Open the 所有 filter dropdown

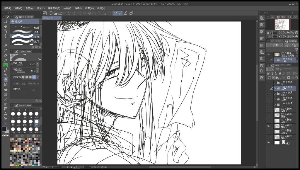pos(275,45)
